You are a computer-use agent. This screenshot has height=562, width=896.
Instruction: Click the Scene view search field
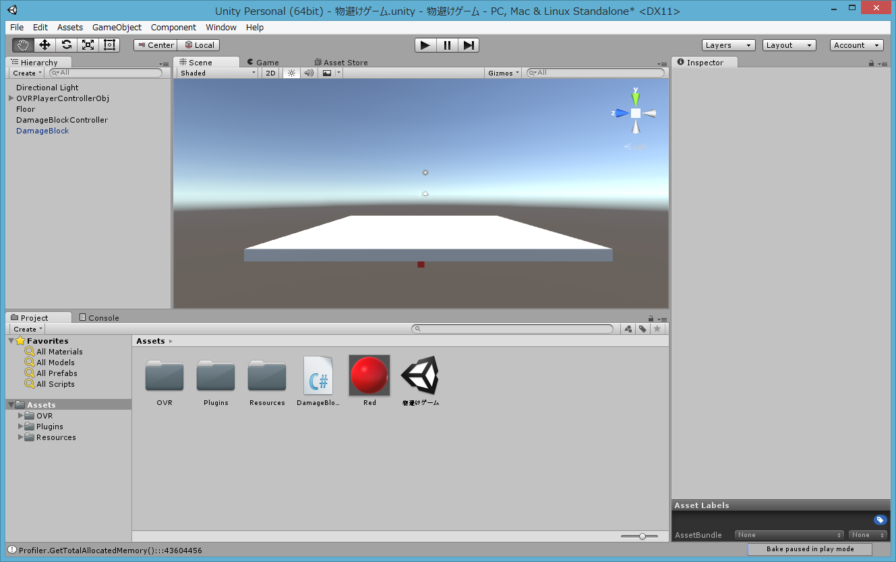(x=596, y=73)
